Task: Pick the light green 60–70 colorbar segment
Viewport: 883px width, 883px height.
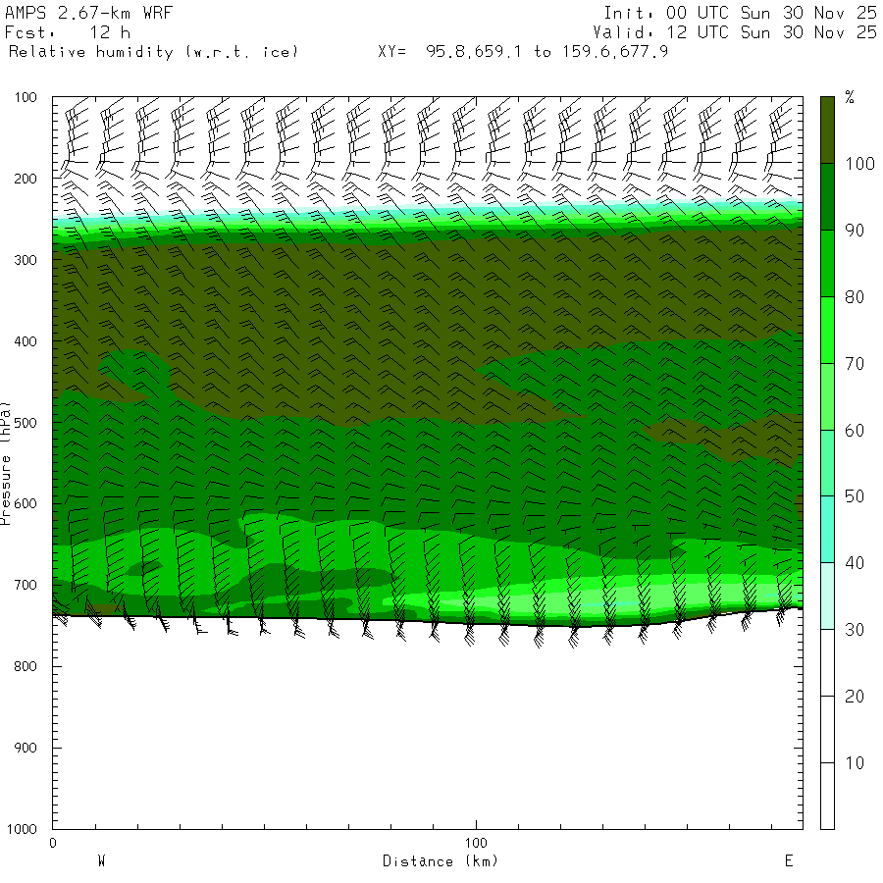Action: click(827, 396)
